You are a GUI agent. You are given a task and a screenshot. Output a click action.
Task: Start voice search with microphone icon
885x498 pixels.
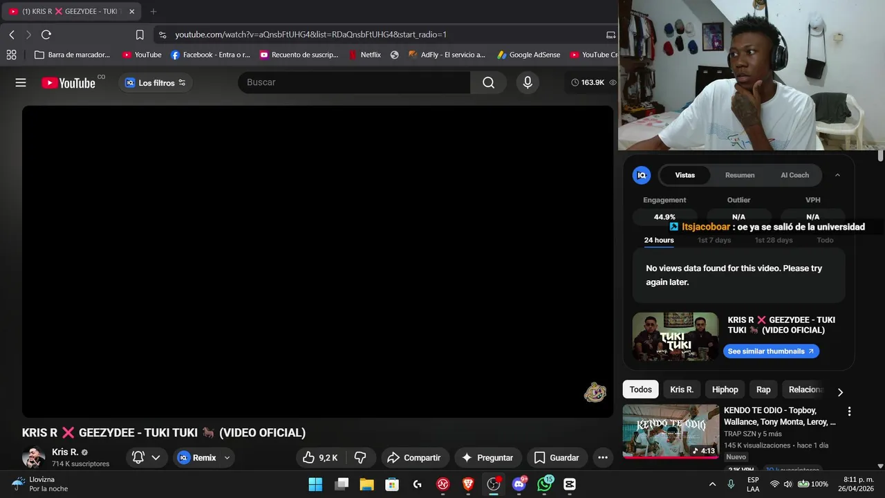pos(528,82)
